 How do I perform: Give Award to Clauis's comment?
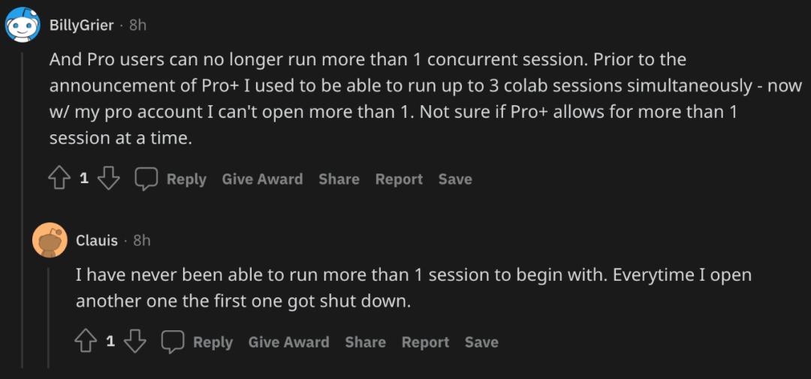(x=288, y=342)
